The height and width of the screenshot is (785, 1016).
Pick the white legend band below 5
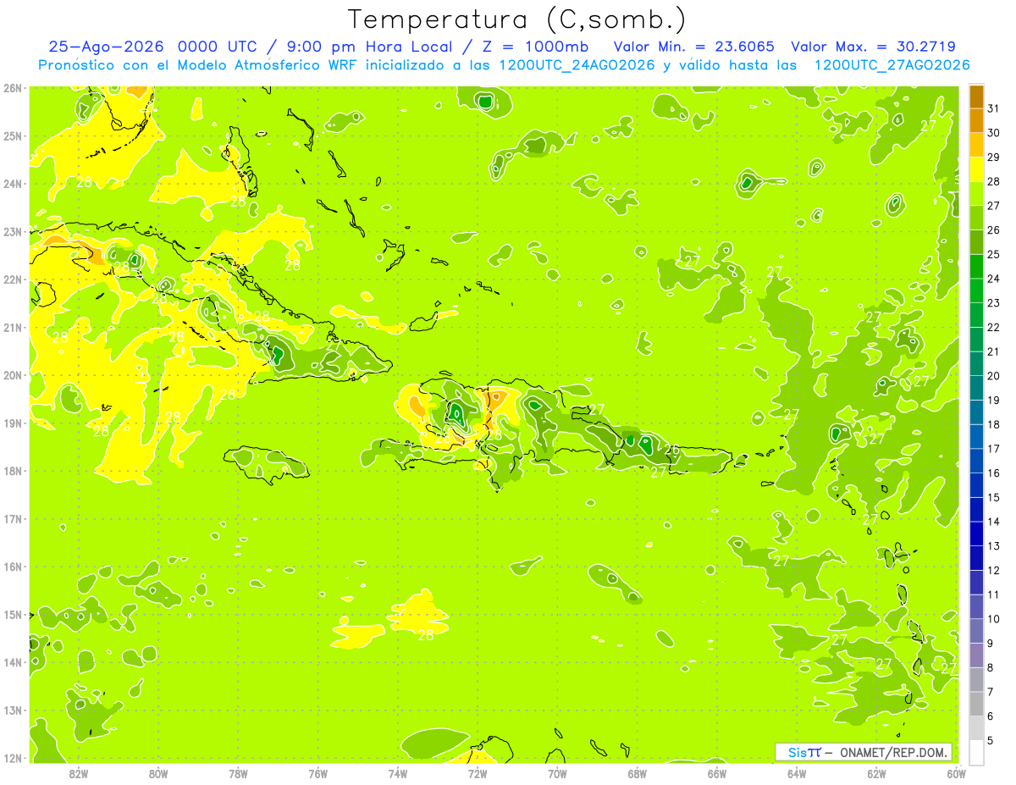tap(976, 752)
